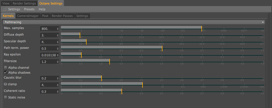
Task: Click the Max. samples label
Action: click(14, 28)
